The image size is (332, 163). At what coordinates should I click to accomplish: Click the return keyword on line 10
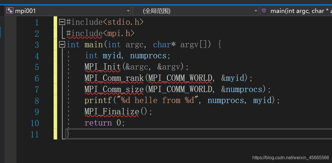coord(98,123)
